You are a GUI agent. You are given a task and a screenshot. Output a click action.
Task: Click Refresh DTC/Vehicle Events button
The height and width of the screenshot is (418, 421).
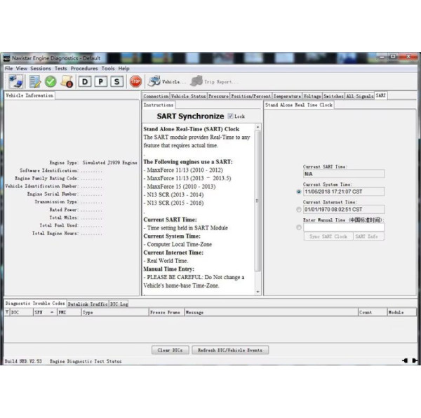pyautogui.click(x=231, y=350)
